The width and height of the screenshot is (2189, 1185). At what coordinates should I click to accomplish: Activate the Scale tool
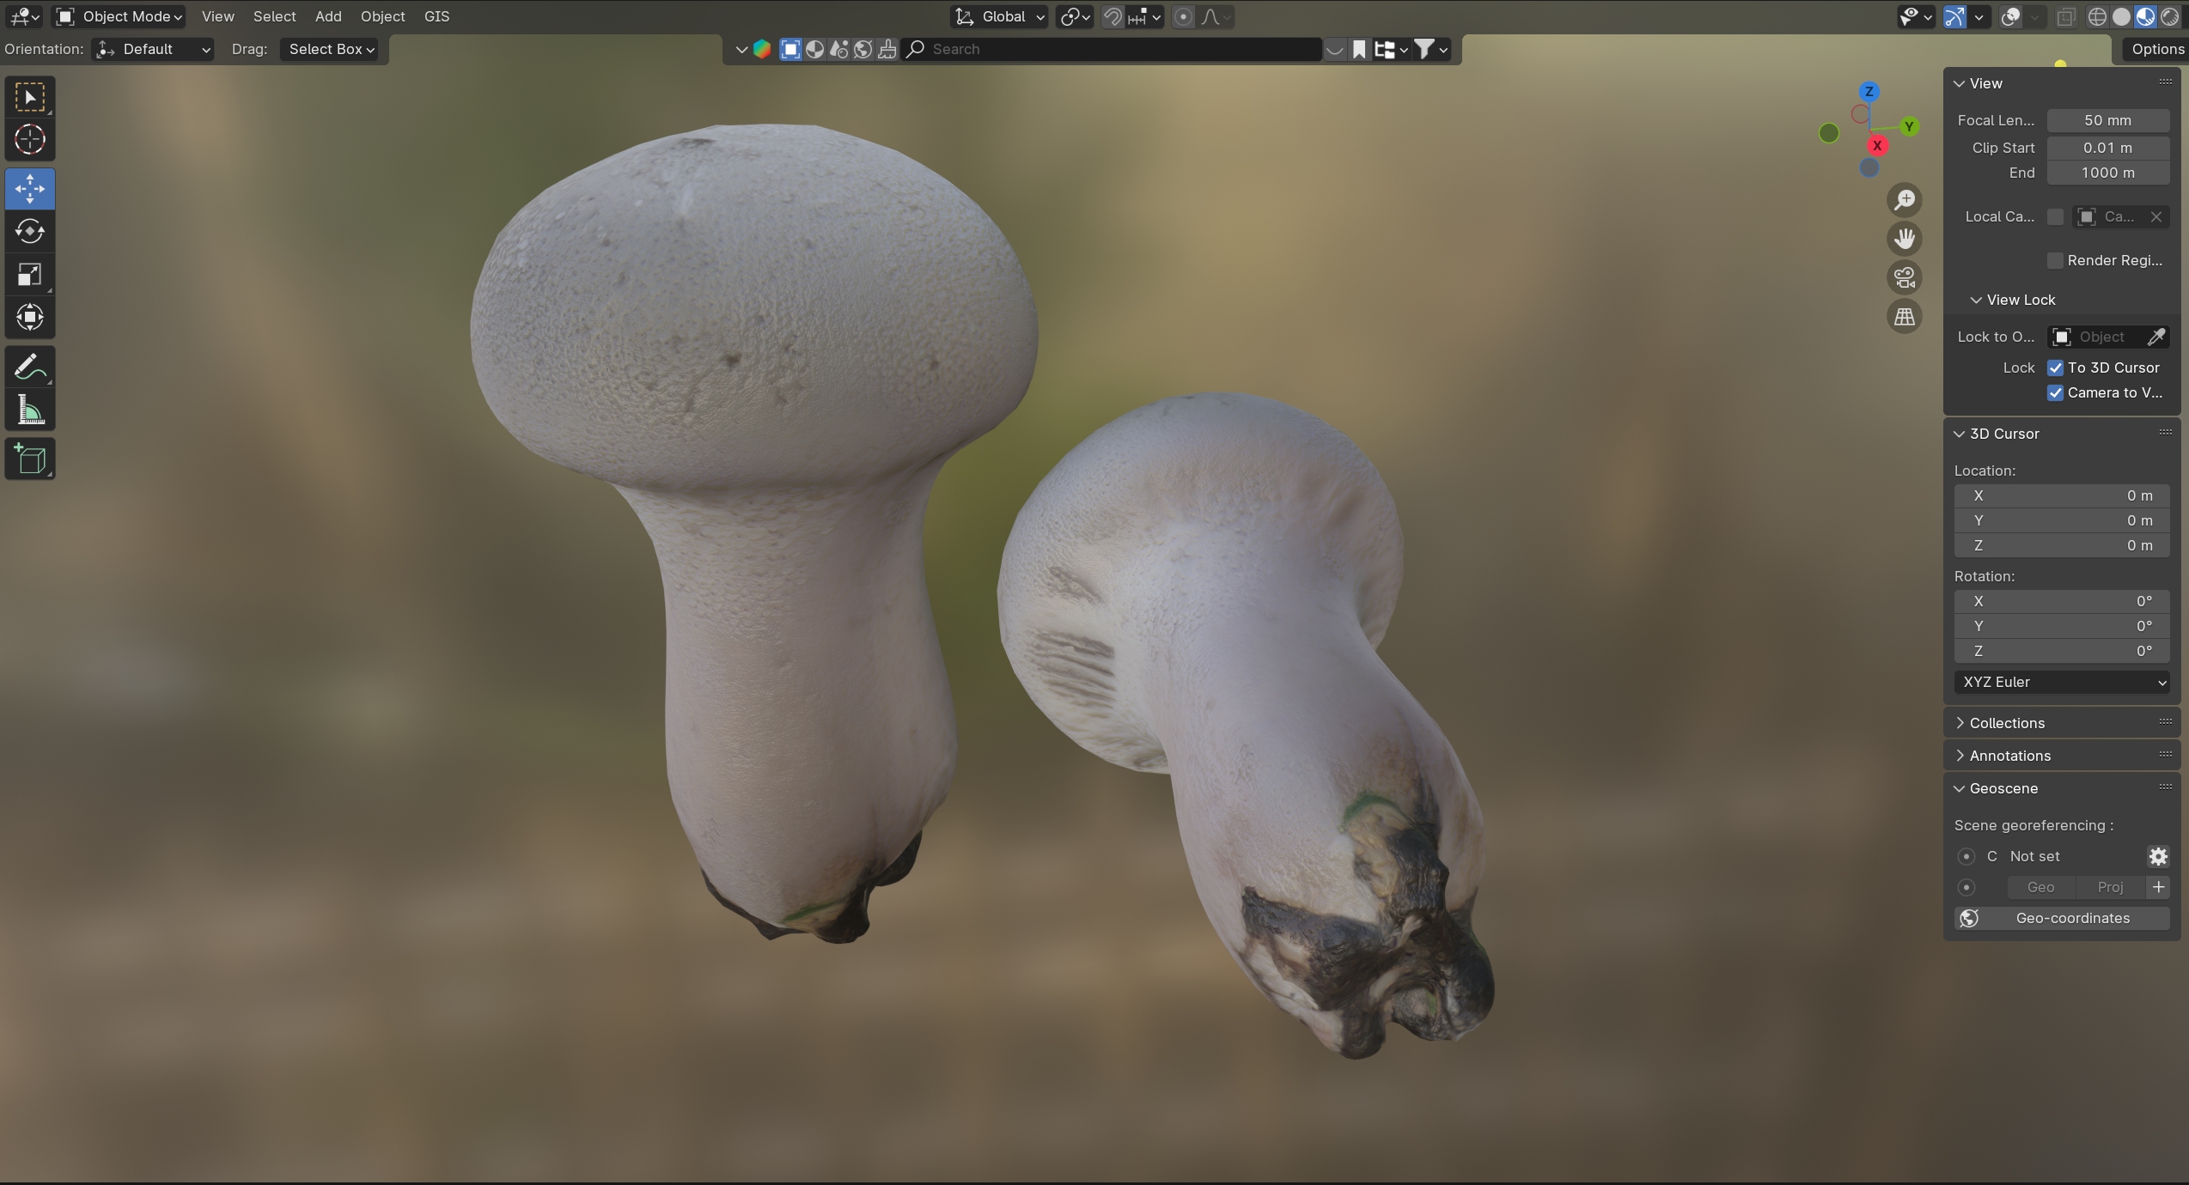coord(30,275)
